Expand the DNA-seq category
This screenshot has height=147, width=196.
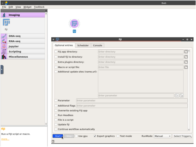click(14, 36)
